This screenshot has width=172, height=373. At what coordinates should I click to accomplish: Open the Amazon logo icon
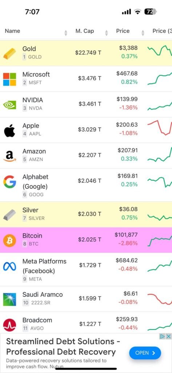(9, 156)
